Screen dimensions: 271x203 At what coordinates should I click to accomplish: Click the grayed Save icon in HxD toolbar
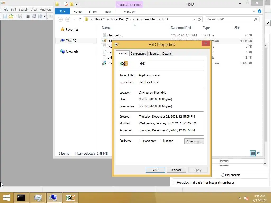[x=20, y=16]
